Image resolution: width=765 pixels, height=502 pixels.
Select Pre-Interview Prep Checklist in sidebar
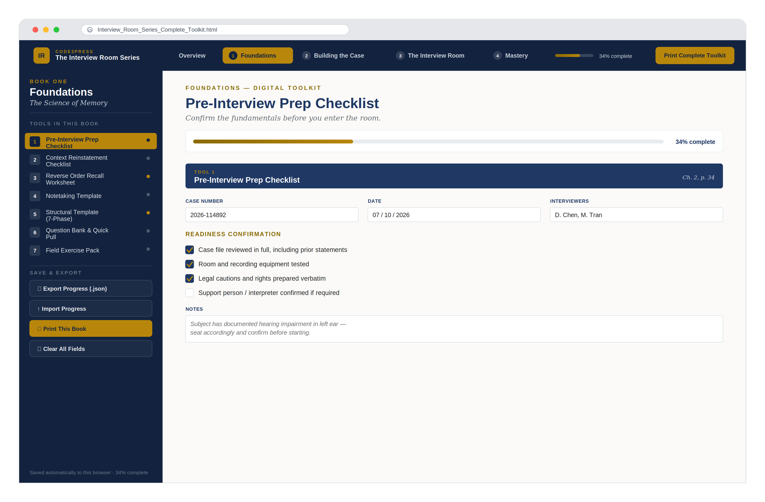point(91,141)
